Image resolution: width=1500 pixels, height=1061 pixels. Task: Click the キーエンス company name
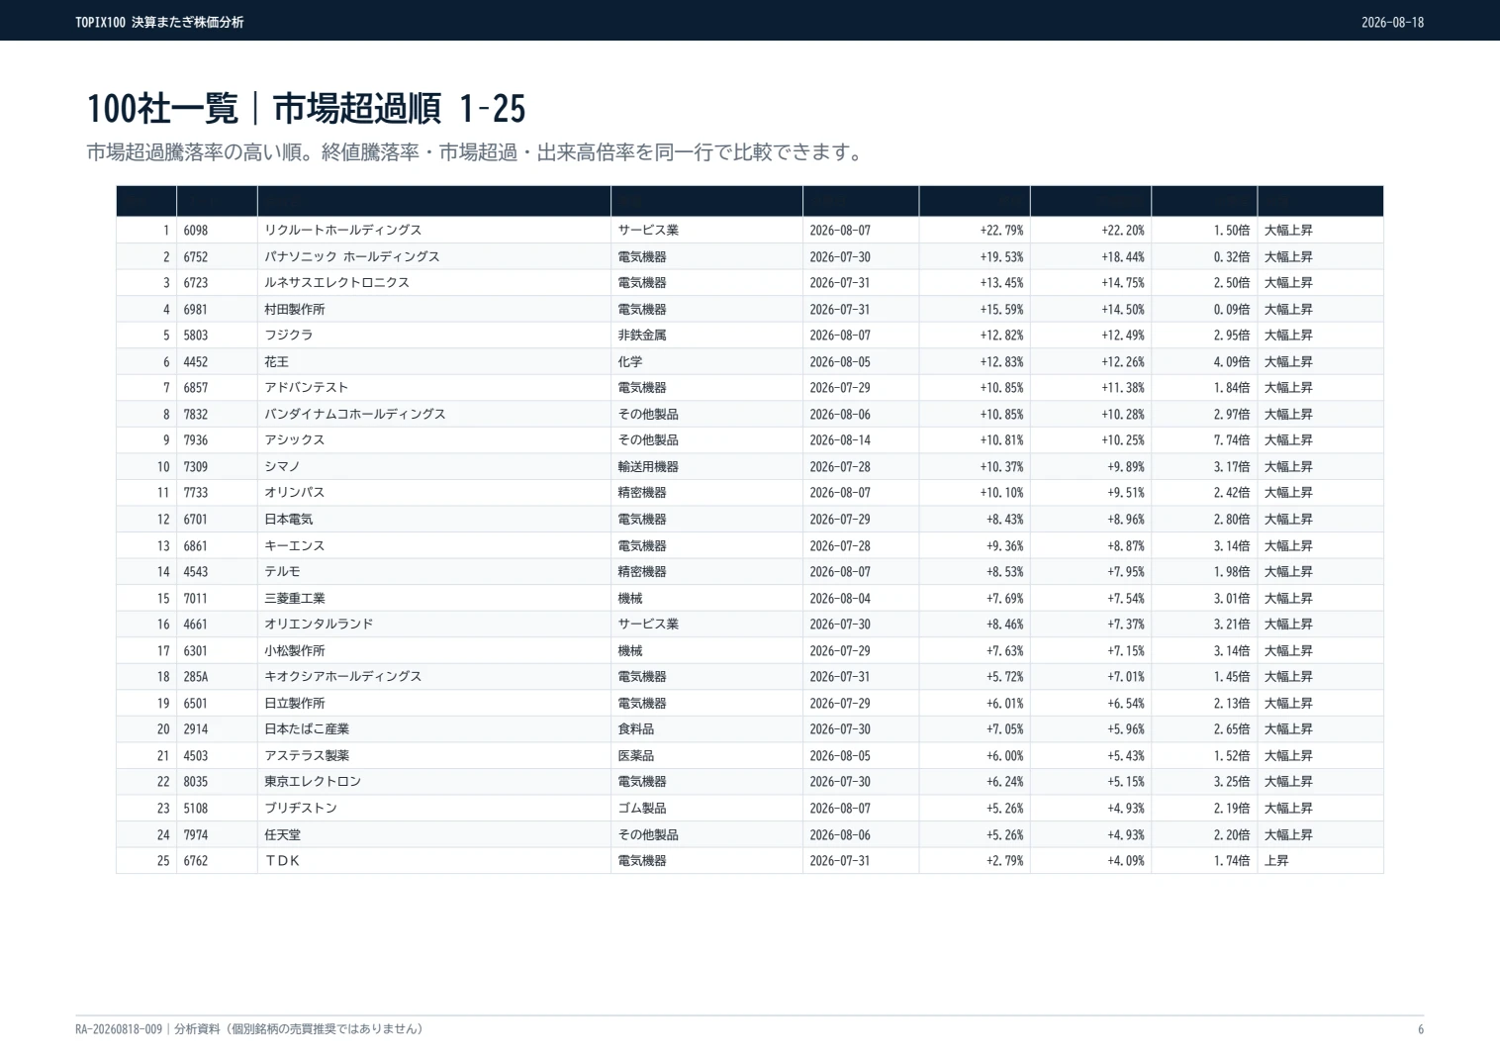tap(294, 546)
